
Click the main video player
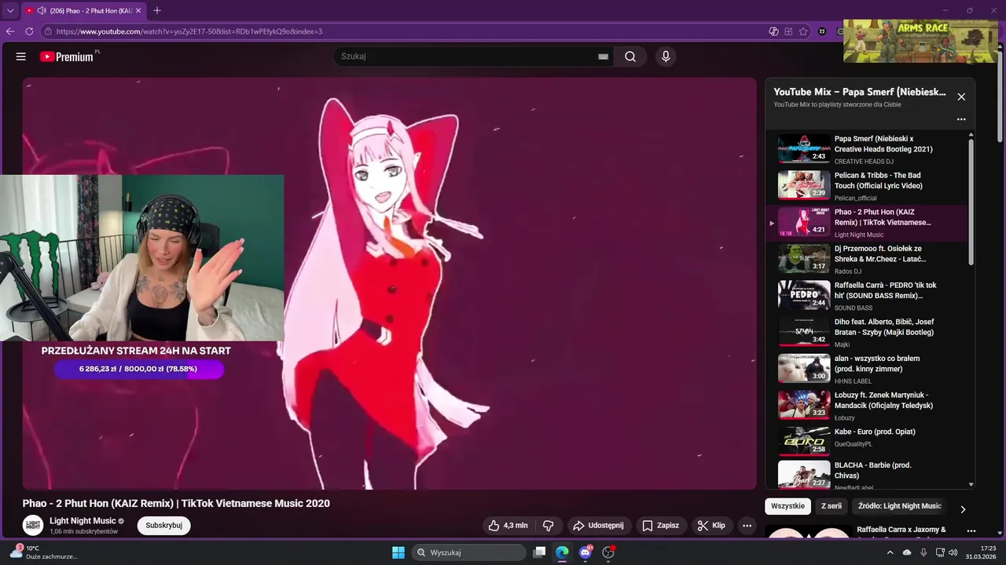(389, 282)
